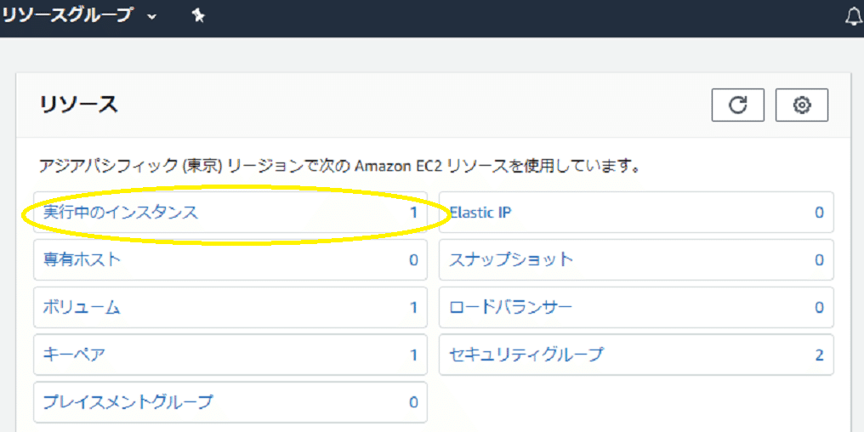
Task: Click the スナップショット count number
Action: (819, 259)
